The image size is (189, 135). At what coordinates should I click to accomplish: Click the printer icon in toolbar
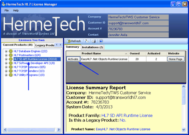[x=94, y=41]
